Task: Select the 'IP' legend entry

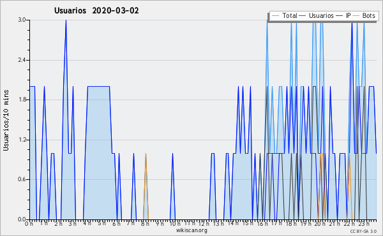Action: pyautogui.click(x=349, y=15)
